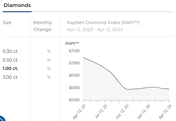
Task: Click the $7000 y-axis label
Action: click(74, 63)
